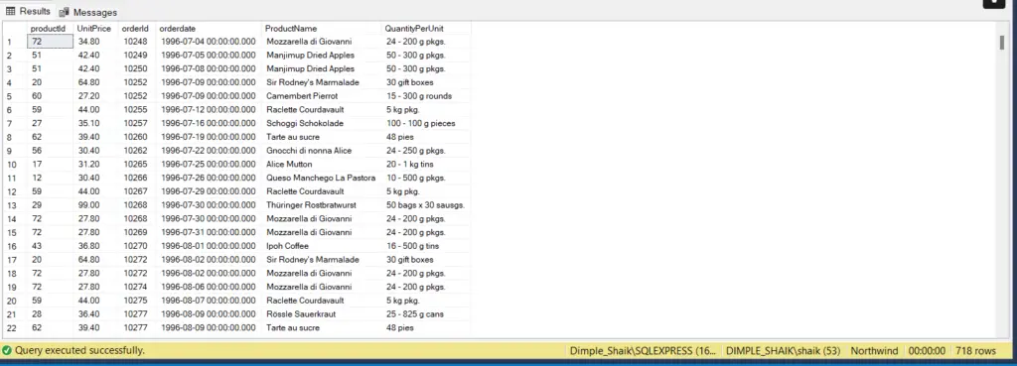Switch to the Messages tab

[x=88, y=12]
